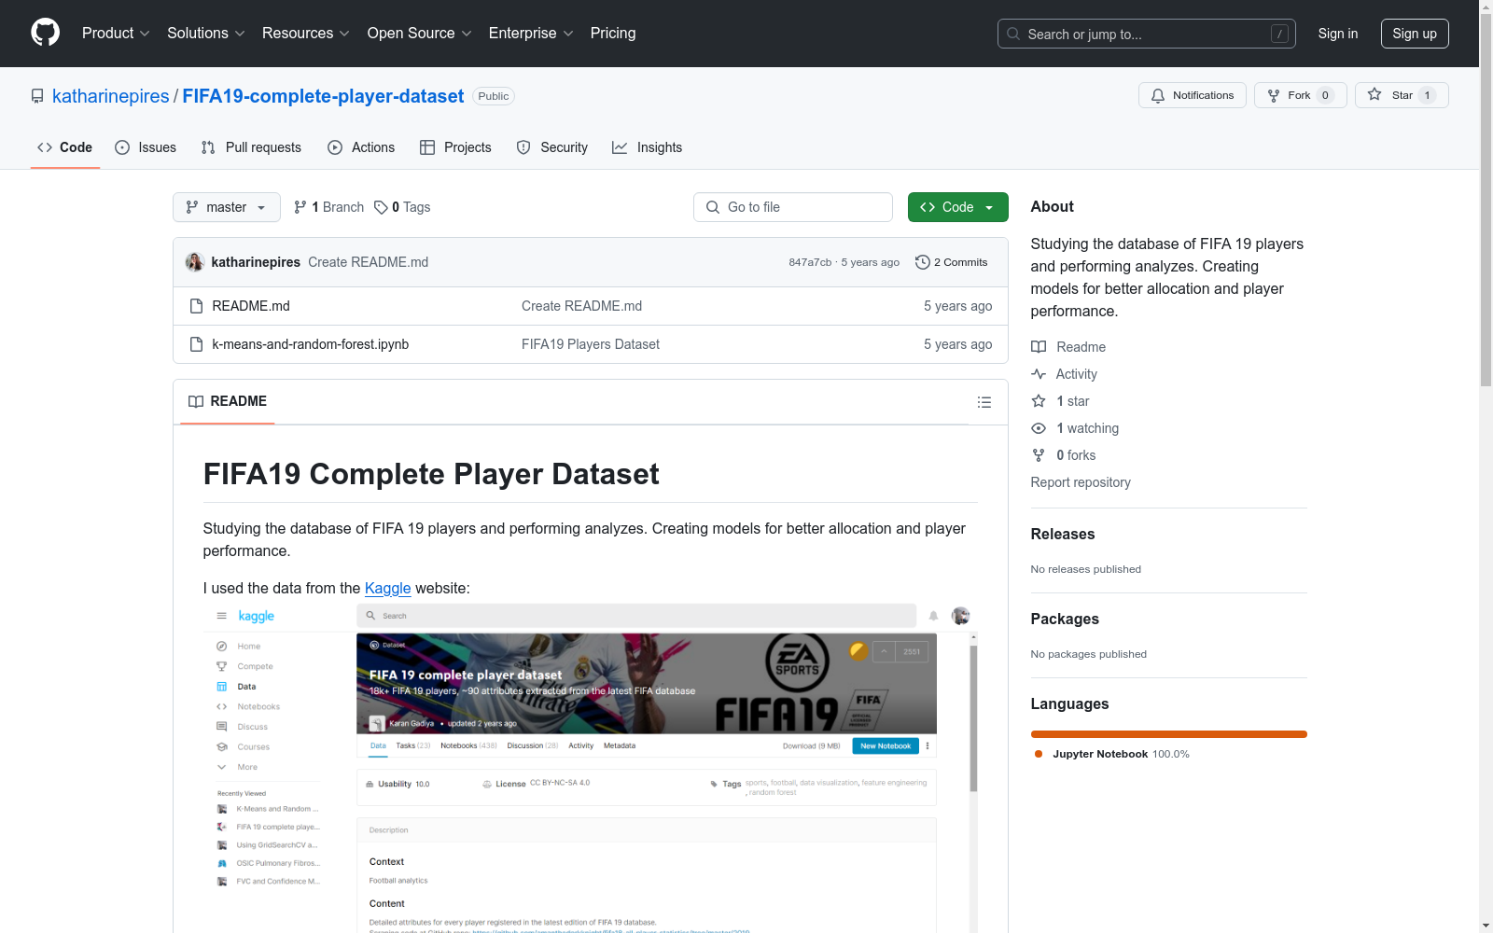Screen dimensions: 1493x933
Task: Open commit hash 847a7cb
Action: click(810, 262)
